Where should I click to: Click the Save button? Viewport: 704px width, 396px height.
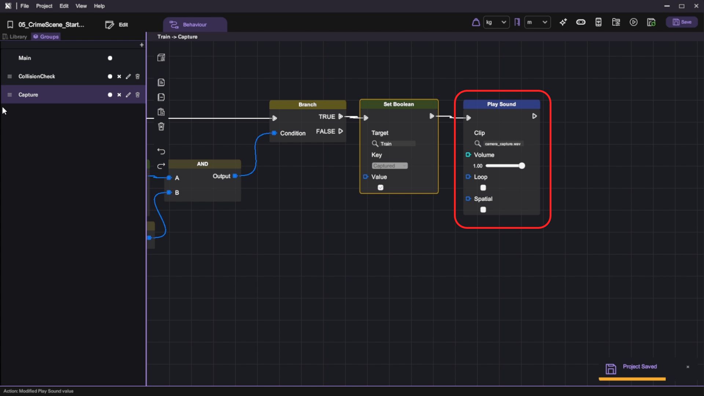682,22
